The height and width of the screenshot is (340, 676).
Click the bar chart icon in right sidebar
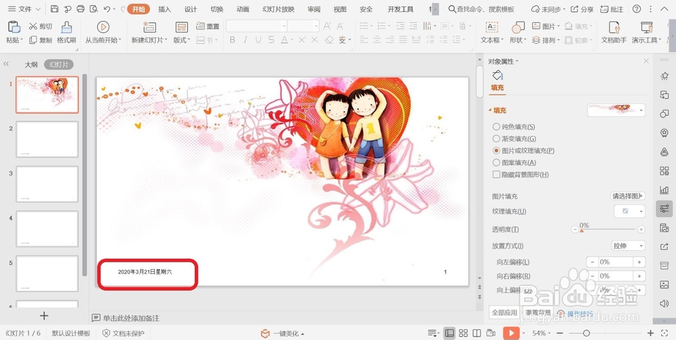click(x=665, y=190)
